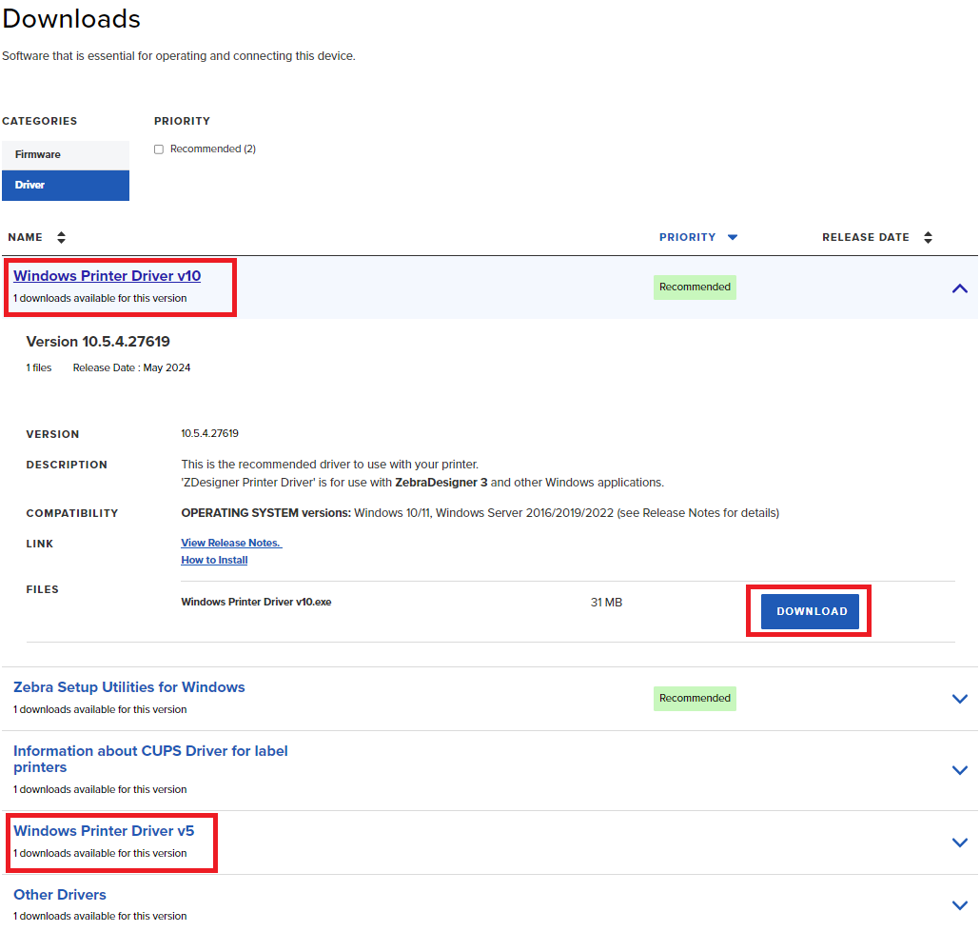Open the How to Install link
Image resolution: width=980 pixels, height=932 pixels.
214,560
